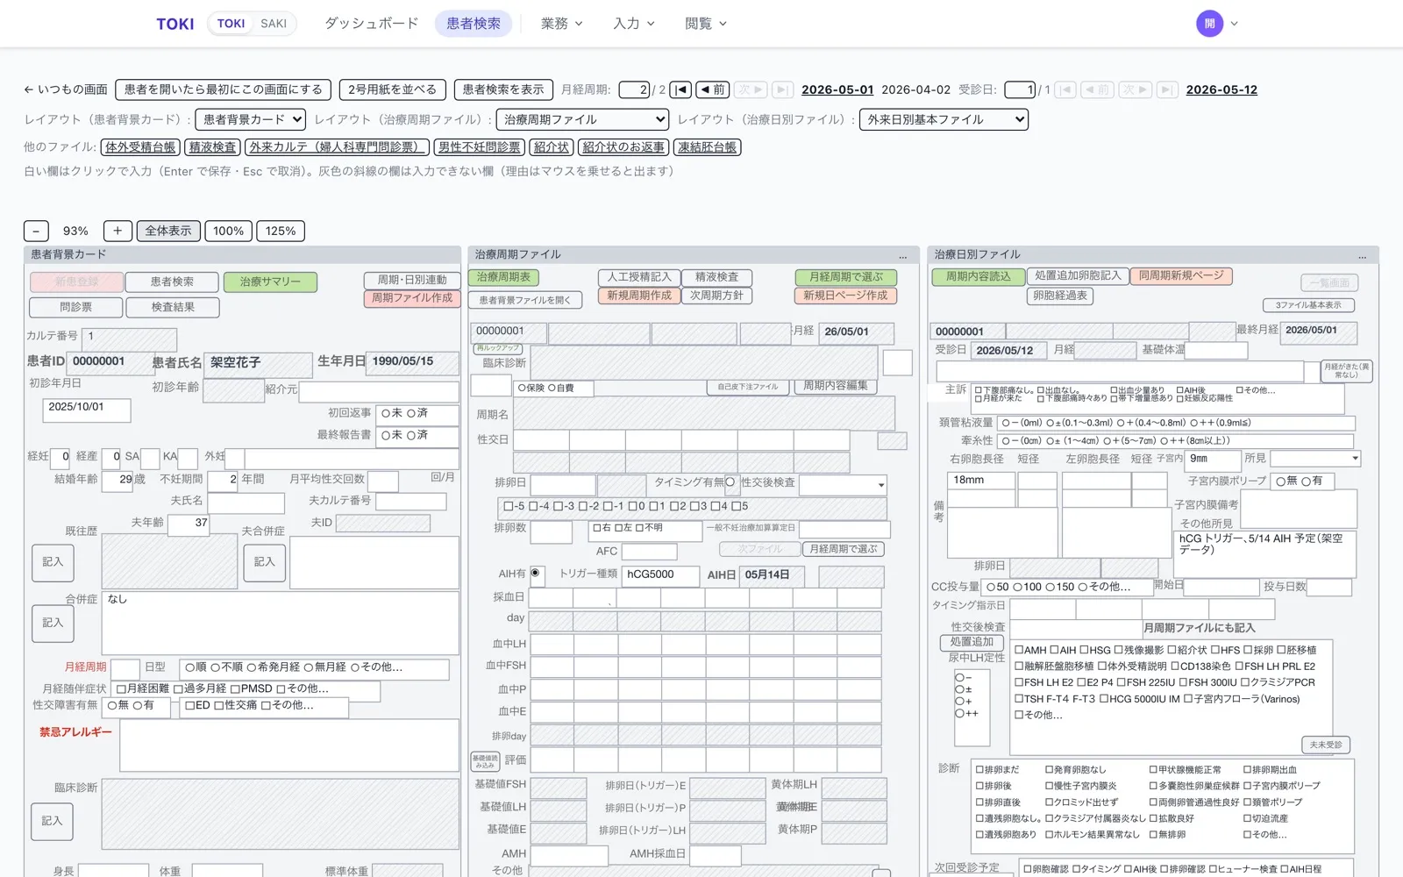Click 全体表示 zoom button
This screenshot has width=1403, height=877.
pyautogui.click(x=167, y=231)
